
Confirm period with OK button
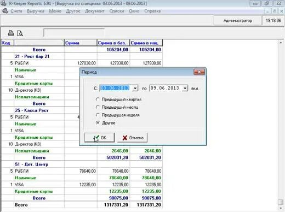[x=99, y=138]
